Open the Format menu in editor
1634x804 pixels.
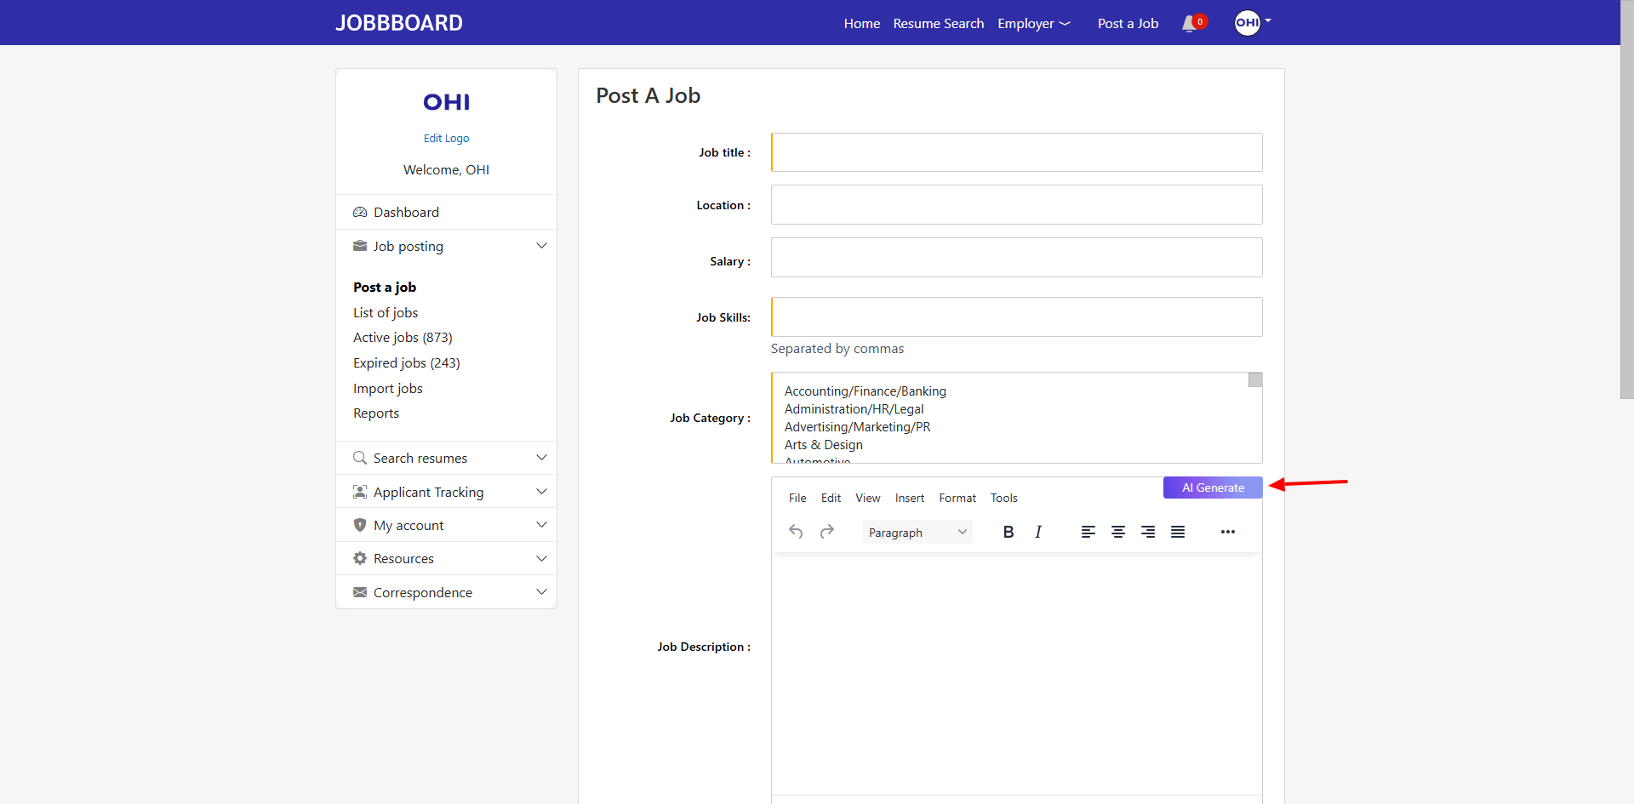[x=957, y=498]
